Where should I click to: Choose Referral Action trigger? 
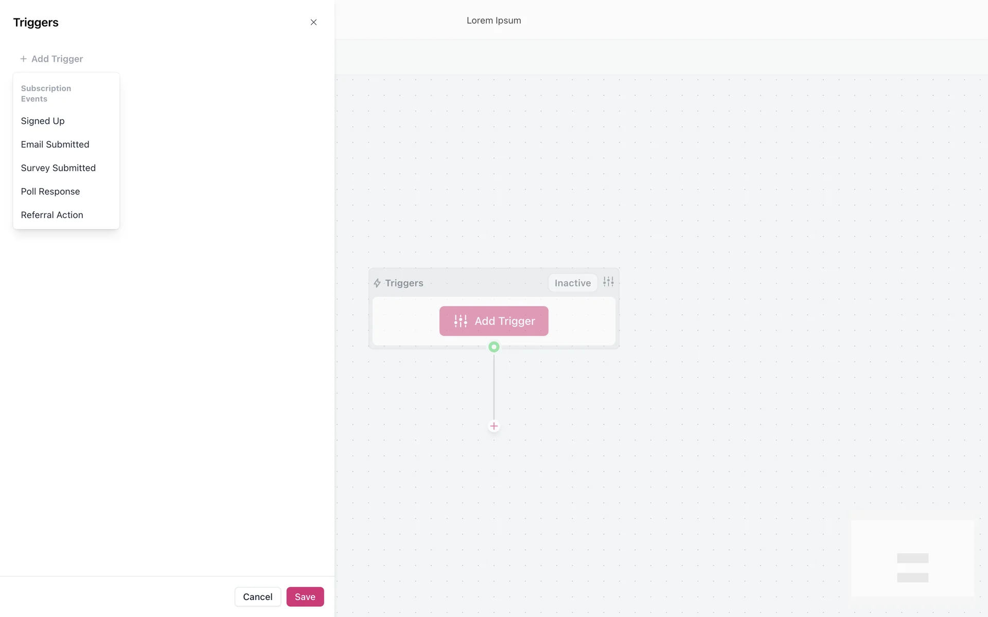(x=52, y=215)
